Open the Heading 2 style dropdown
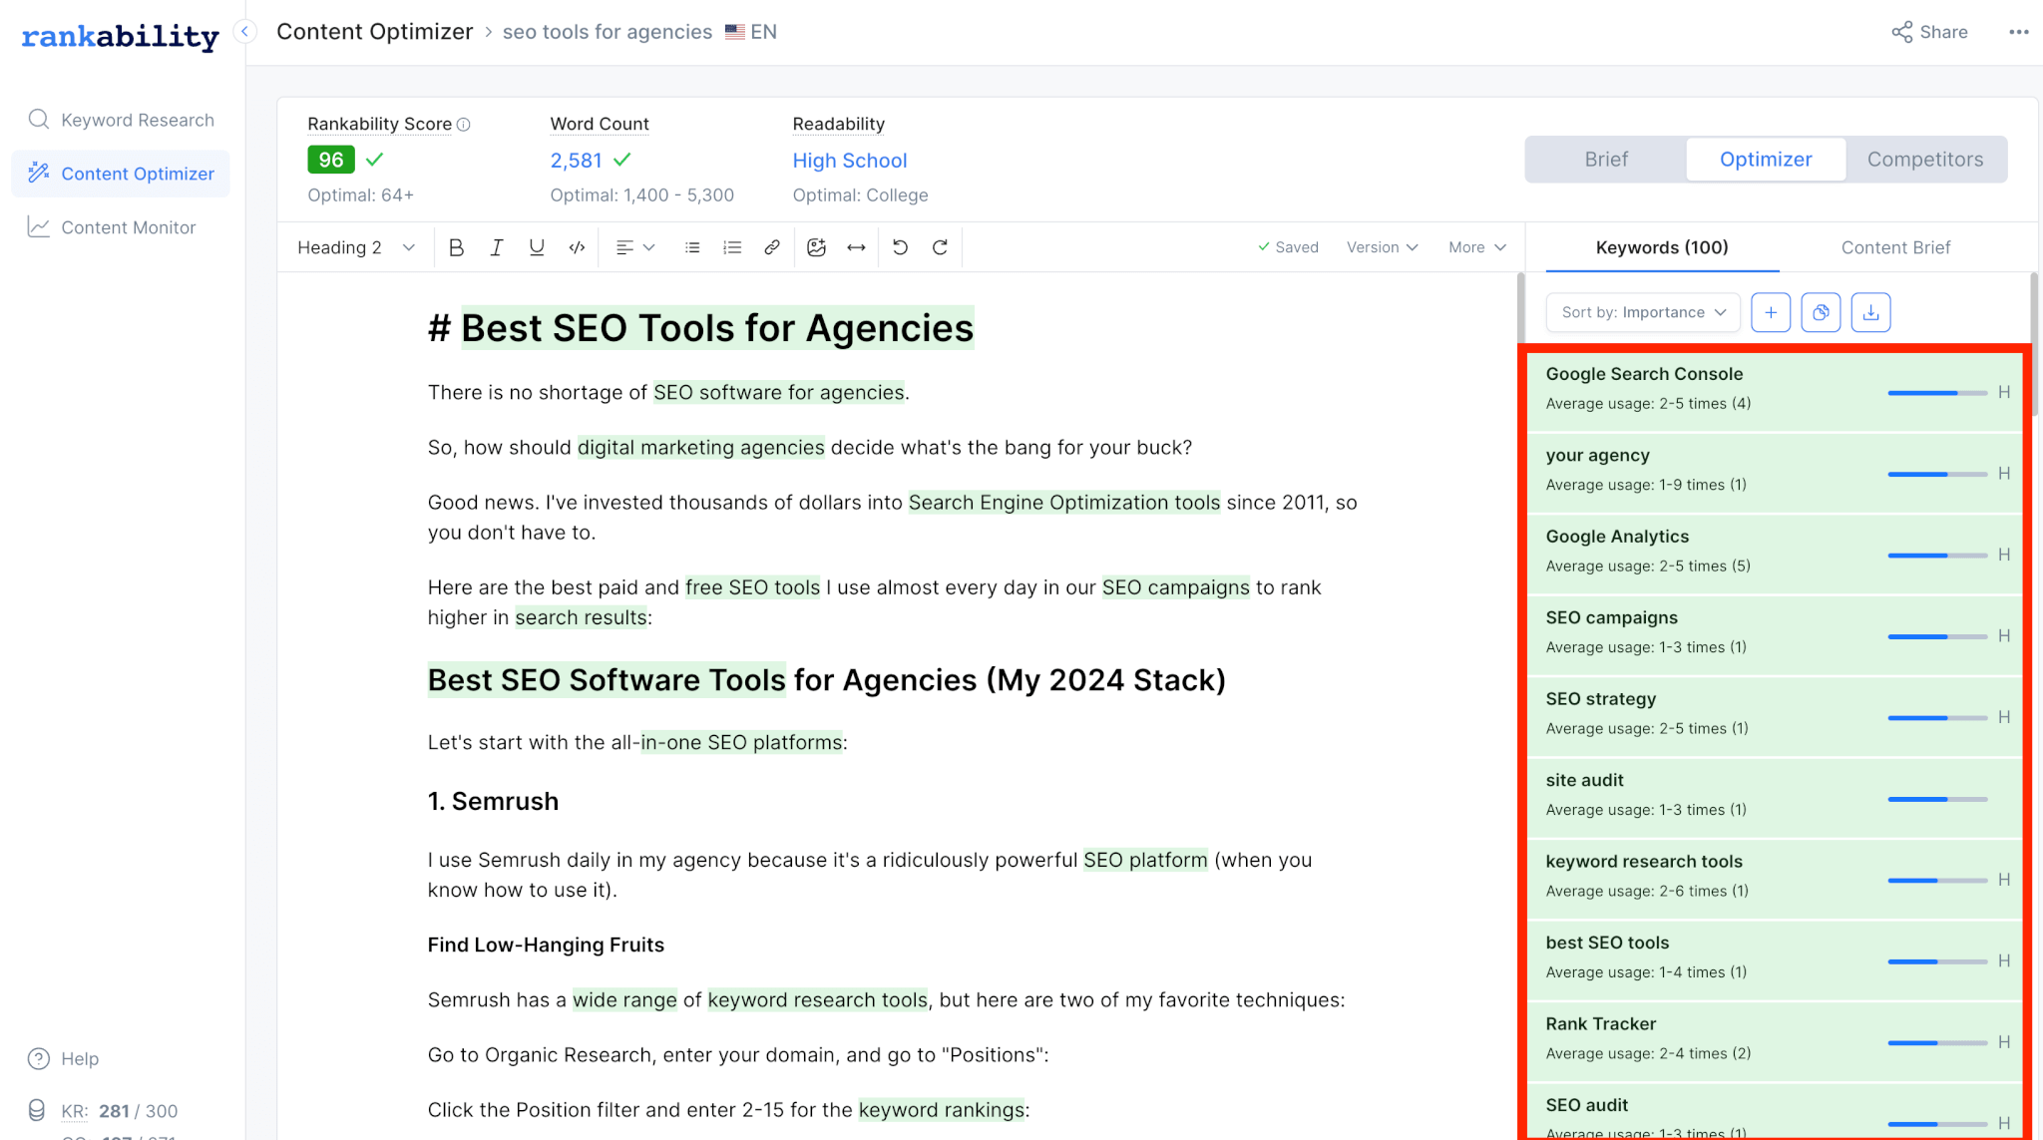 [x=355, y=247]
